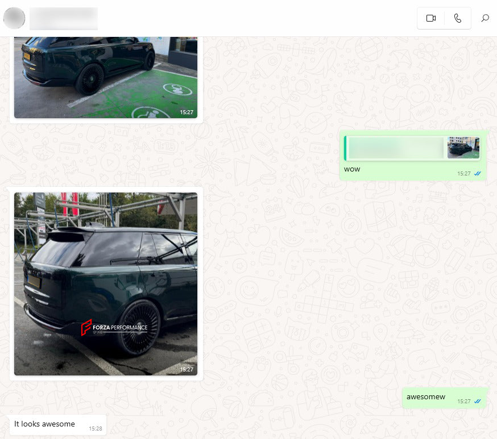Click blue read ticks on "awesomew" message
Viewport: 497px width, 439px height.
tap(478, 402)
